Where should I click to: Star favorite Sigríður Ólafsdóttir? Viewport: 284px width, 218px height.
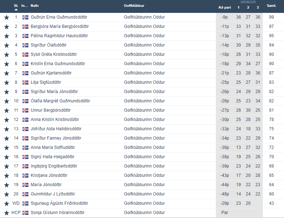(7, 45)
